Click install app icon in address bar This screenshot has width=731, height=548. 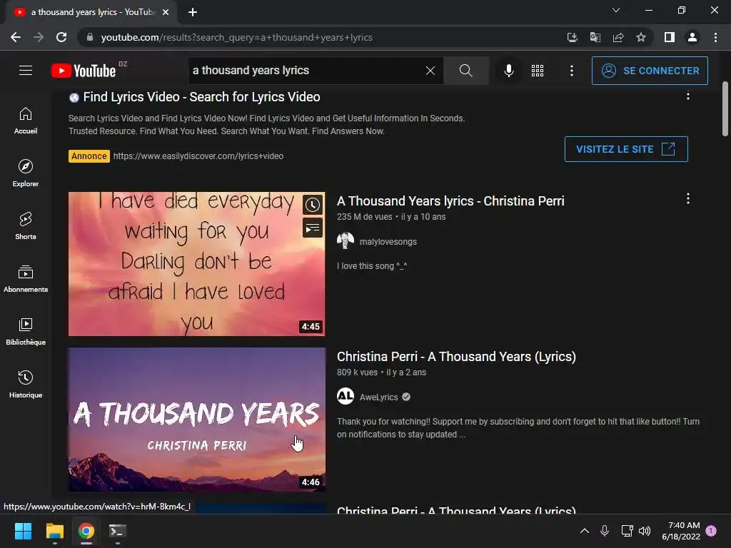(572, 37)
